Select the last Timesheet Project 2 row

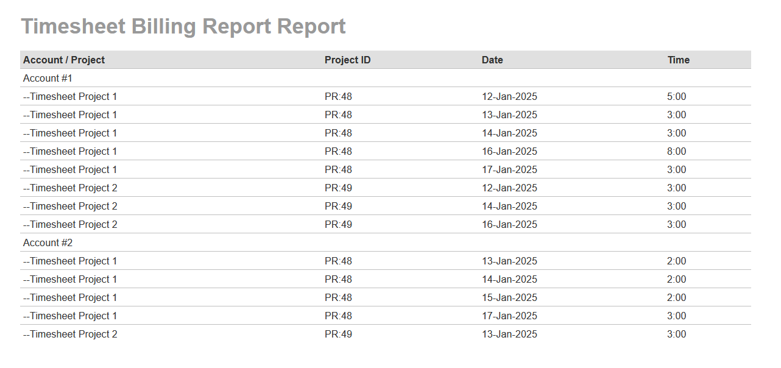coord(70,334)
